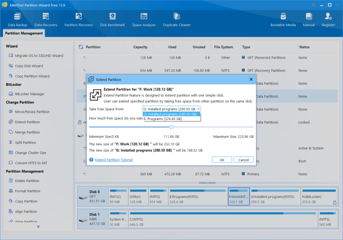Select Disk 0 GPT header
Screen dimensions: 343x240
(93, 196)
